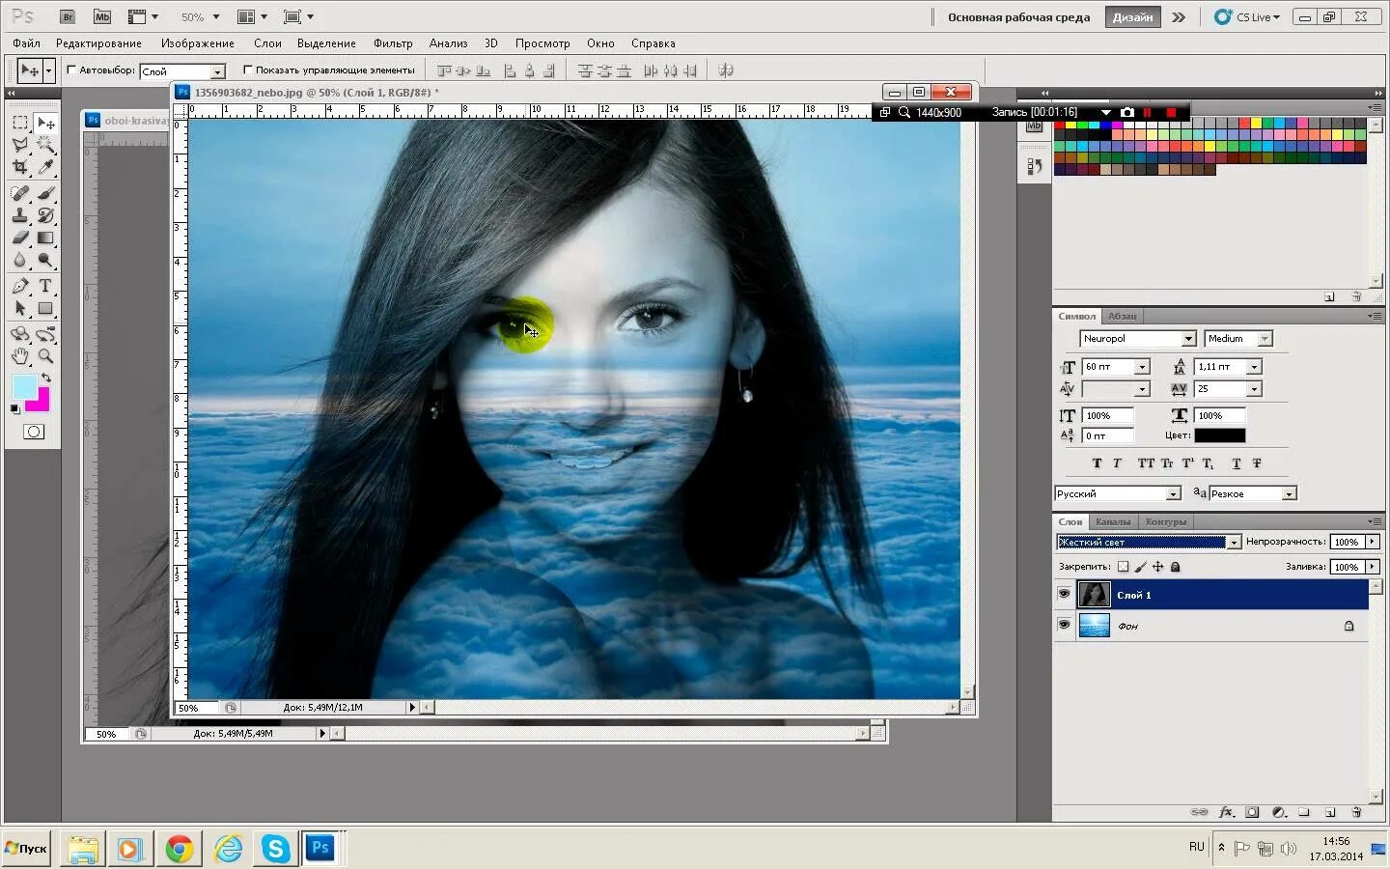1390x869 pixels.
Task: Open the CS Live button
Action: (x=1248, y=17)
